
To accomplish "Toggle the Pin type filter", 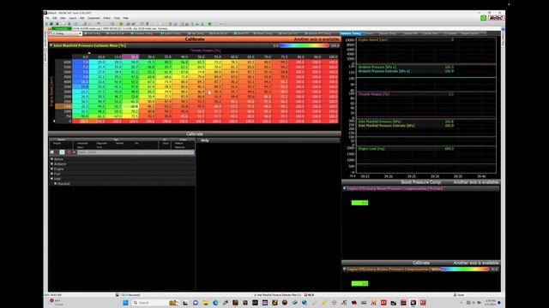I will coord(136,143).
